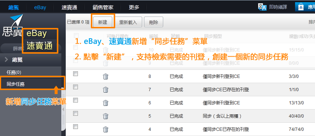
Task: Click the 新建 button
Action: (x=103, y=22)
